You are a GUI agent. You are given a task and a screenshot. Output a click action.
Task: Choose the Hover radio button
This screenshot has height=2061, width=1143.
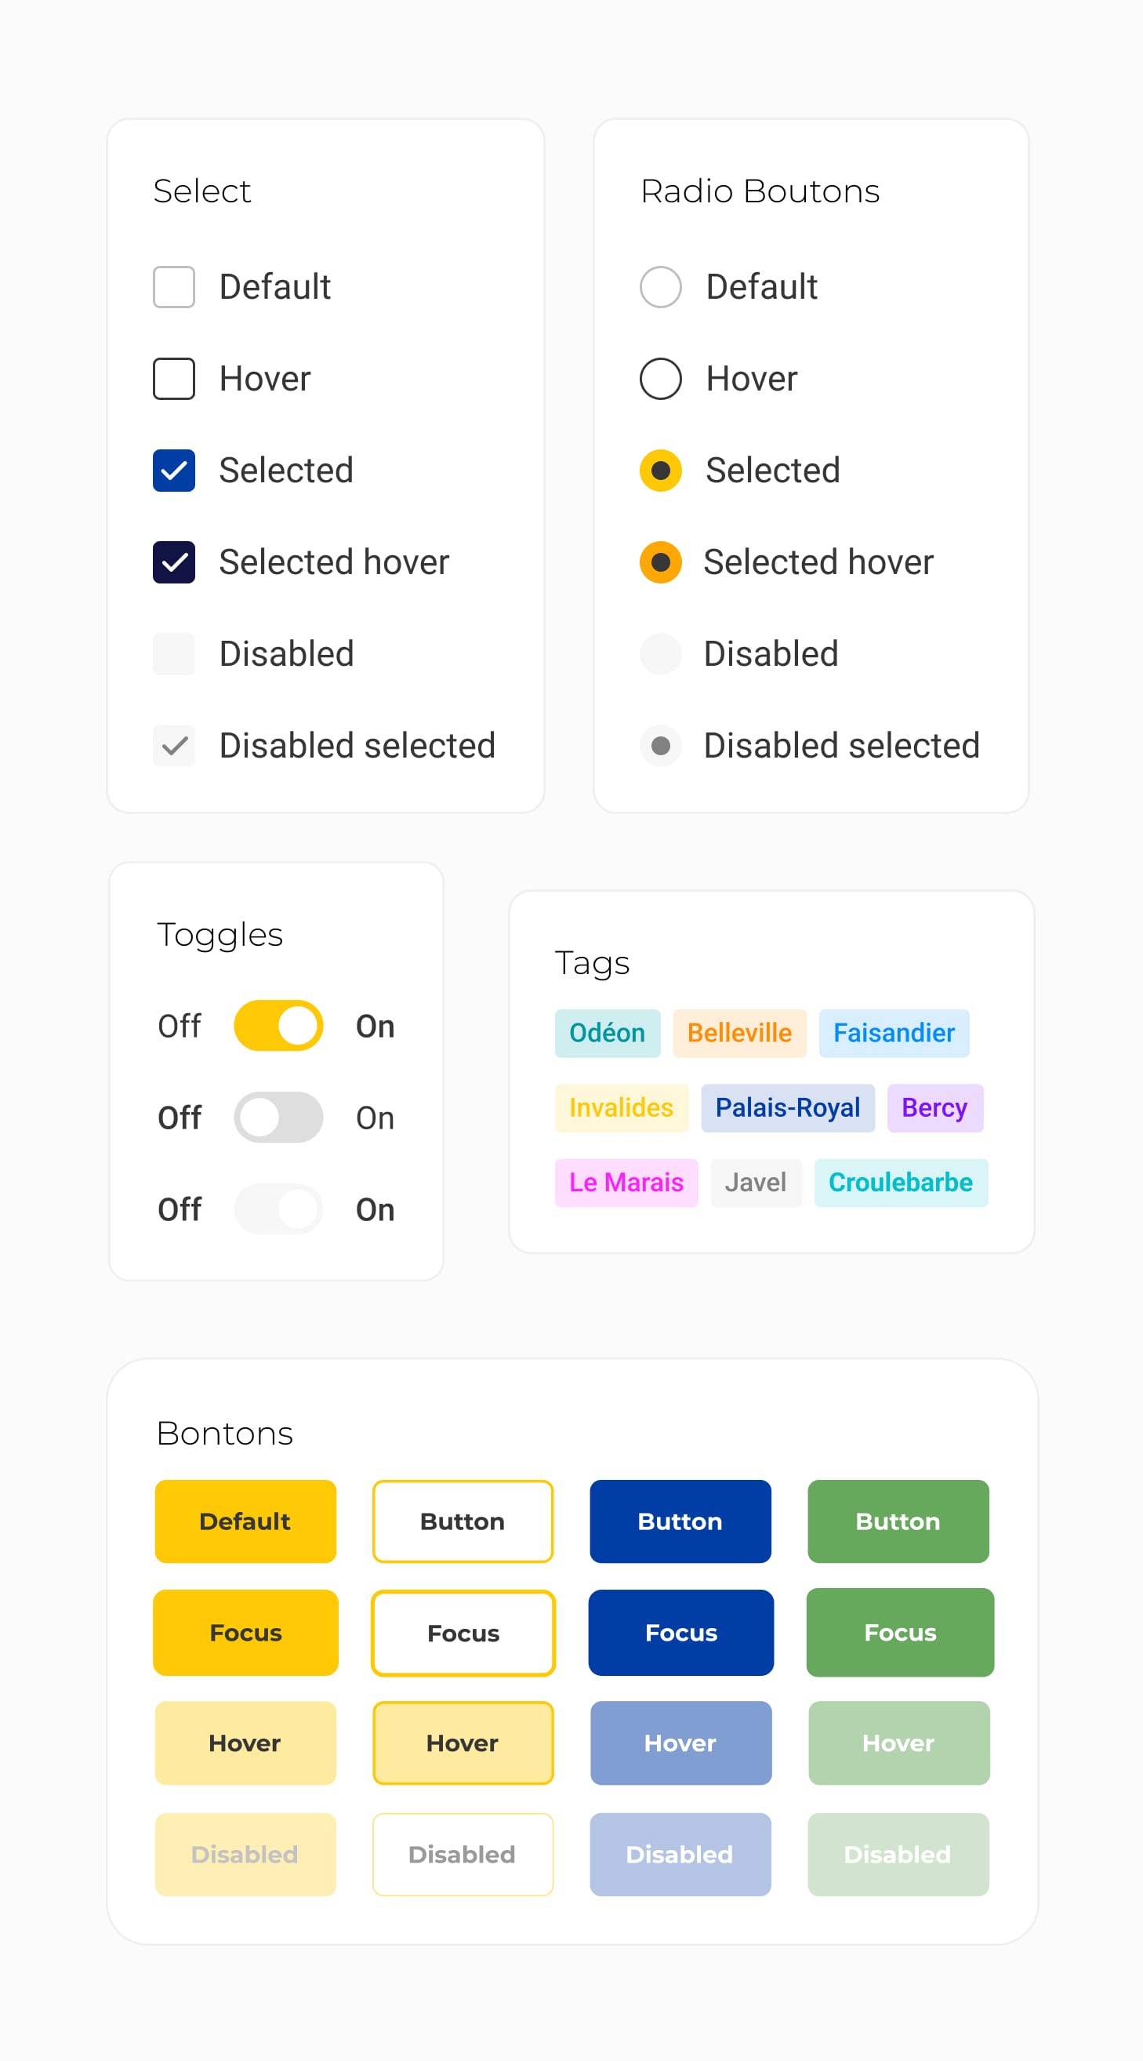(x=660, y=379)
